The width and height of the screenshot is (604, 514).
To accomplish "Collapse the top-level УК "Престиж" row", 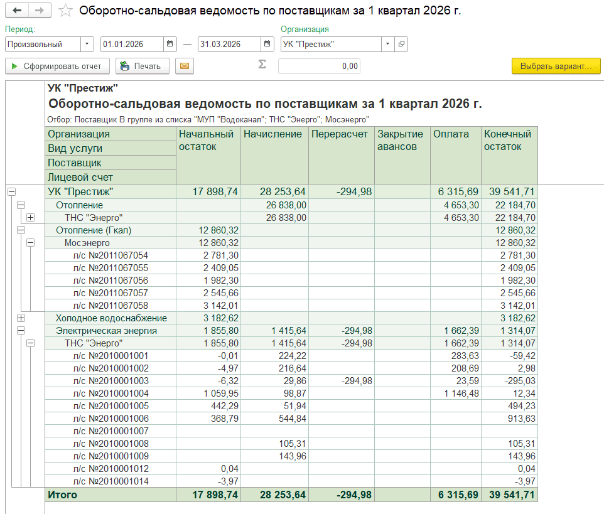I will point(11,192).
